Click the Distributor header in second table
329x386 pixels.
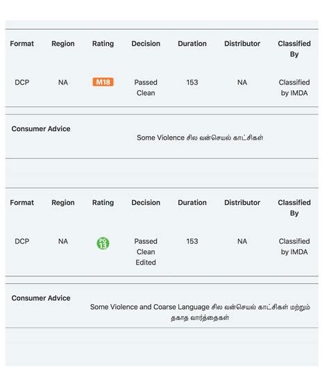pyautogui.click(x=242, y=203)
